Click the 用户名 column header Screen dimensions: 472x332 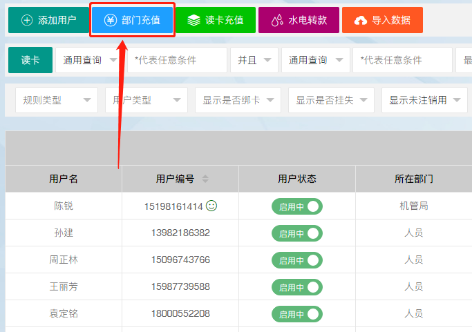64,179
